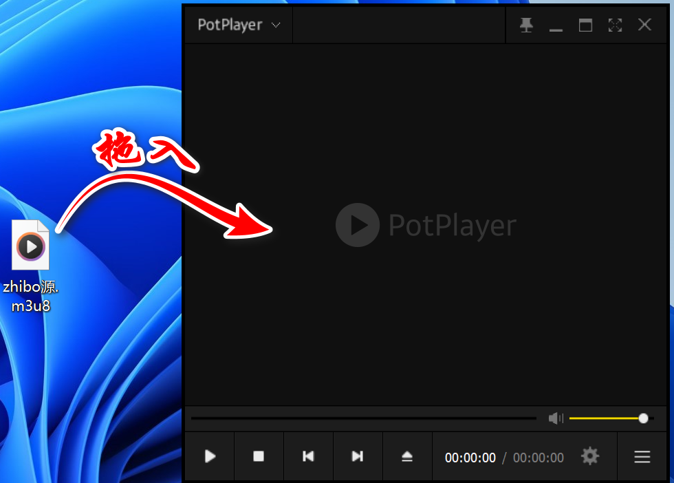Skip to the previous track

click(x=308, y=456)
